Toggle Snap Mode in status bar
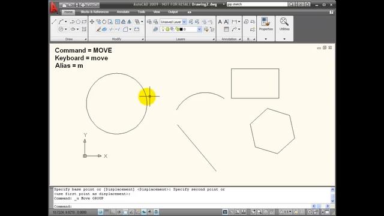The height and width of the screenshot is (216, 384). pos(100,212)
